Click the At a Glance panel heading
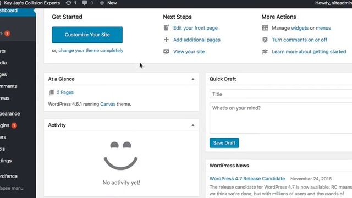The image size is (352, 198). pos(61,79)
